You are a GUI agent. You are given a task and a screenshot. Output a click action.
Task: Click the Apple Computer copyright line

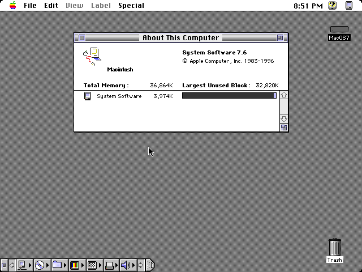click(x=228, y=61)
